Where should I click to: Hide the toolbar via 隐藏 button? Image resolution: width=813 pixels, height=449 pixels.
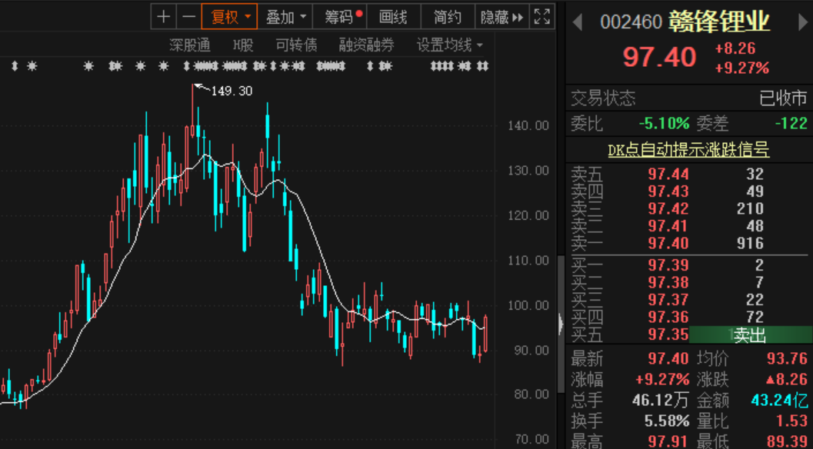(501, 17)
